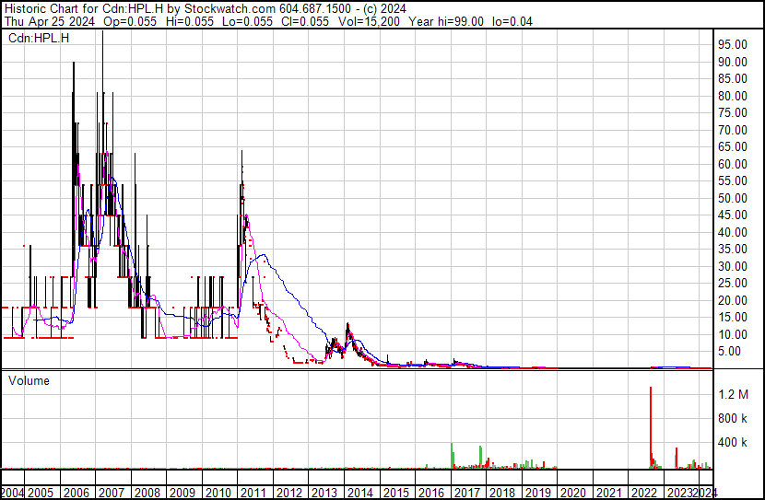Click the 15.00 price axis label
Image resolution: width=765 pixels, height=500 pixels.
(733, 318)
